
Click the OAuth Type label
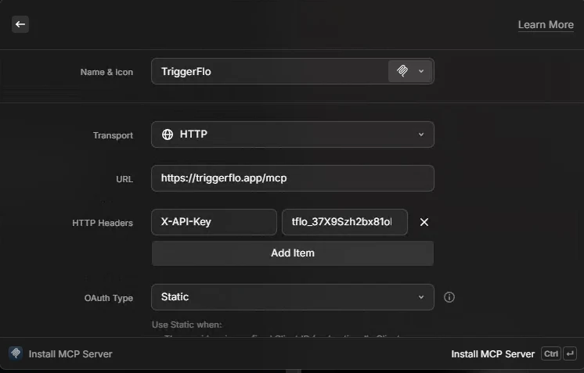coord(108,298)
